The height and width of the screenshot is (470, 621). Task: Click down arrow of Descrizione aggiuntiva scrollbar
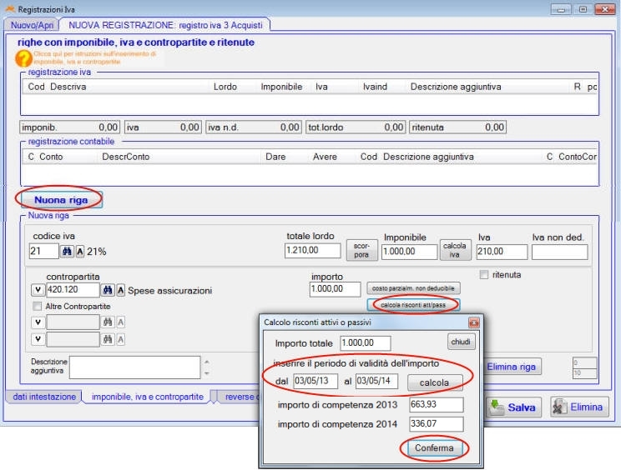[x=207, y=372]
